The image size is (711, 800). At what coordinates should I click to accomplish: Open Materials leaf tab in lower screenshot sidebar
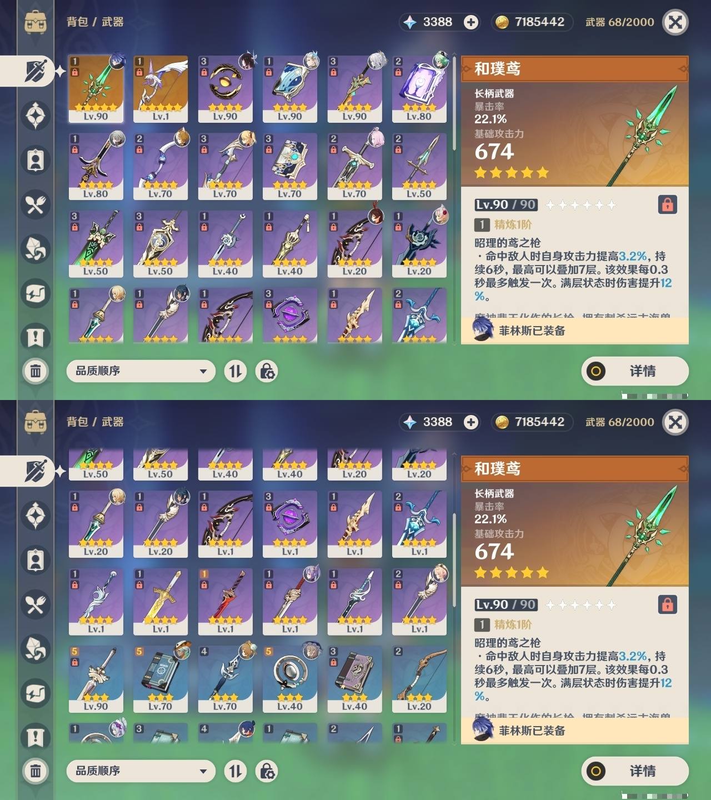(36, 648)
